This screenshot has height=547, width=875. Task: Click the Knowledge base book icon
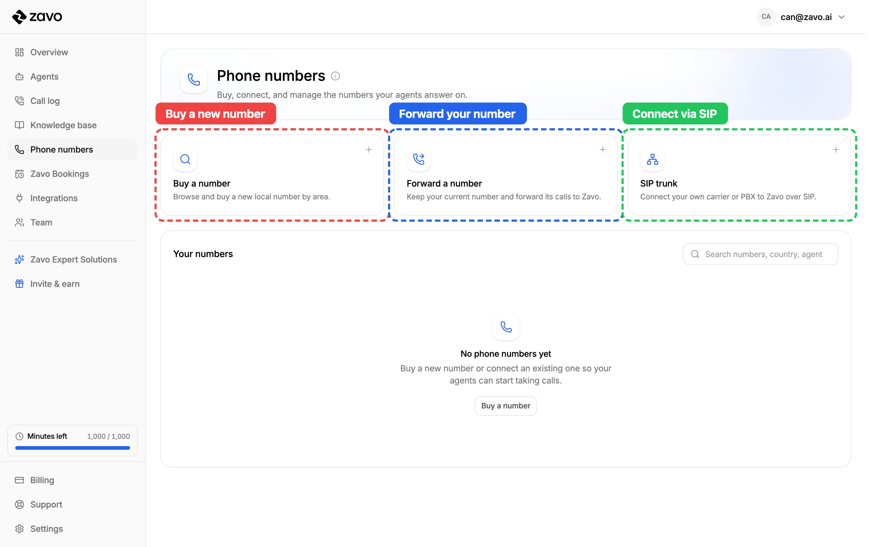click(x=19, y=125)
